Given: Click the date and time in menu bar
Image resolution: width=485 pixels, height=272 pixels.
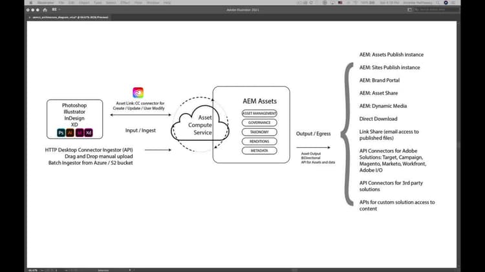Looking at the screenshot, I should click(389, 3).
